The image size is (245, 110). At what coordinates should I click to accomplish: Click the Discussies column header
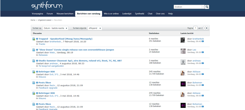[37, 33]
